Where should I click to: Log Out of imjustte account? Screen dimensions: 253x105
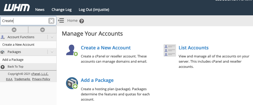(94, 10)
